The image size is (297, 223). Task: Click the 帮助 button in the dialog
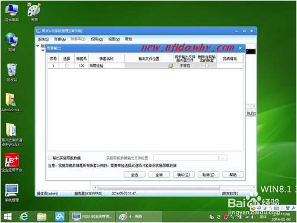(233, 175)
